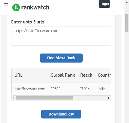This screenshot has width=129, height=123.
Task: Click the green rankwatch logo icon
Action: 16,7
